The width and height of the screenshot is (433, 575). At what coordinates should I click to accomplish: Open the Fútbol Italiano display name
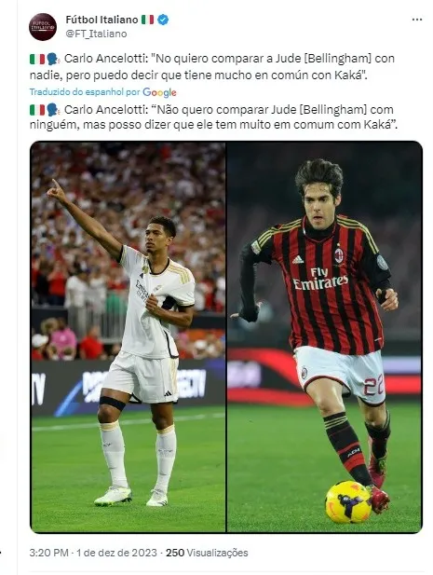point(101,20)
